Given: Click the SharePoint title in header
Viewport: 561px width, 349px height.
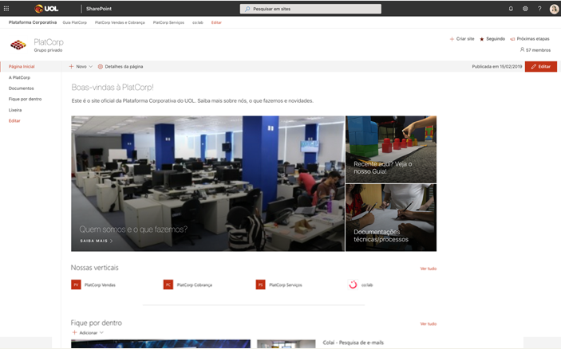Looking at the screenshot, I should click(99, 9).
